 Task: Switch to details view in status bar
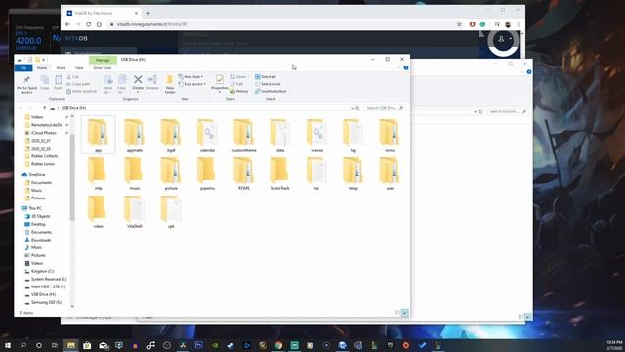tap(397, 313)
